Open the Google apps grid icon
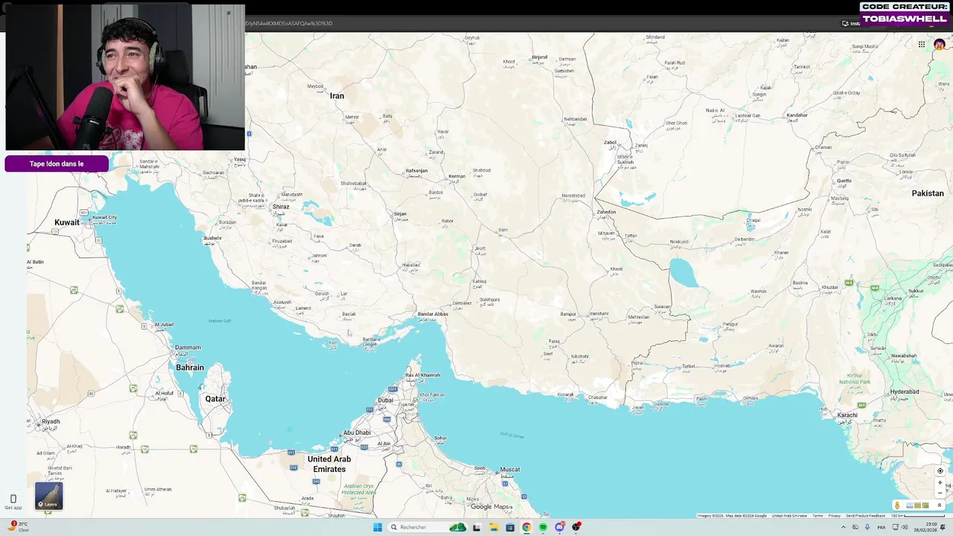 [x=922, y=45]
